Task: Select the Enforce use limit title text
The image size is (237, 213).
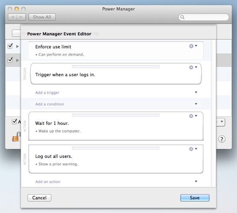Action: tap(53, 47)
